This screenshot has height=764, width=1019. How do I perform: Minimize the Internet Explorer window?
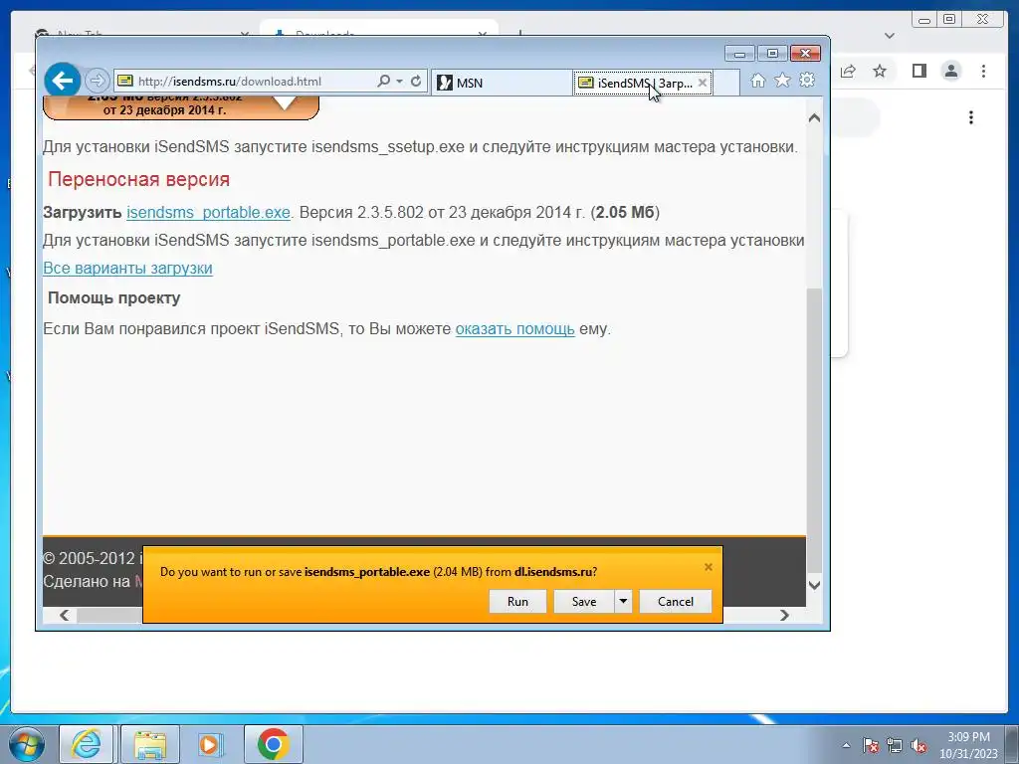point(739,54)
